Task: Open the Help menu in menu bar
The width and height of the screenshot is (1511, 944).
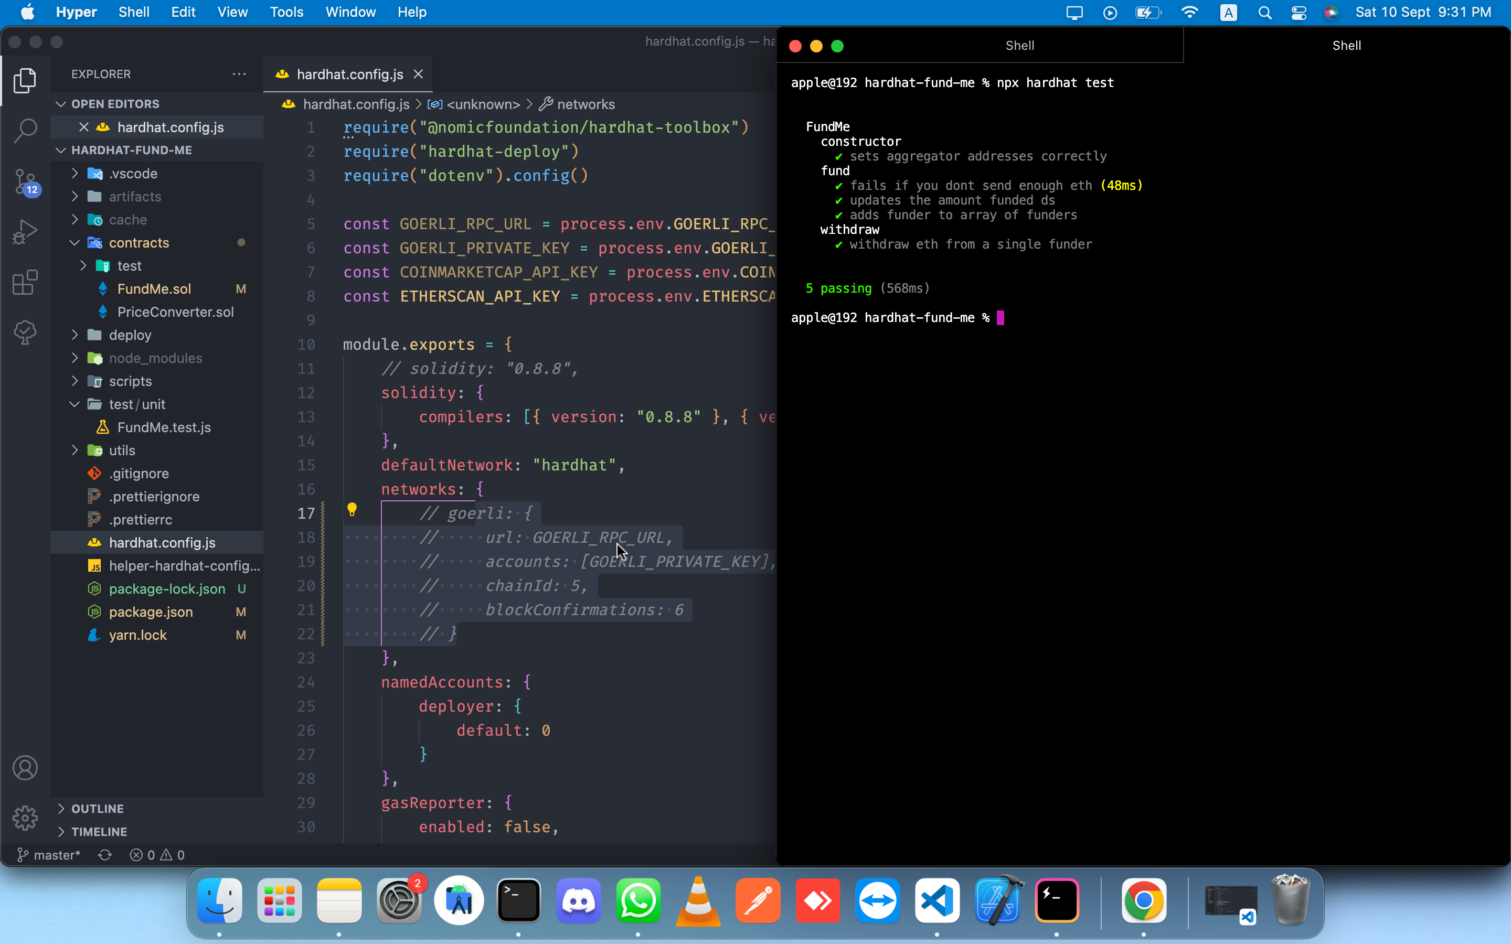Action: tap(412, 13)
